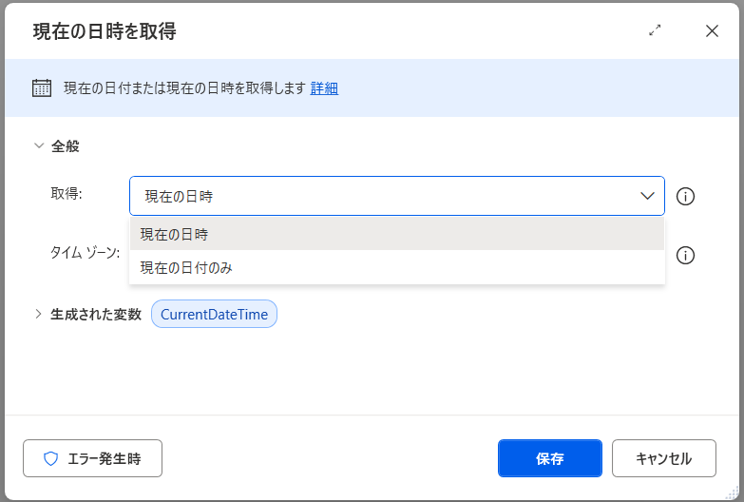Click the expand dialog arrows icon
Viewport: 744px width, 502px height.
[655, 30]
